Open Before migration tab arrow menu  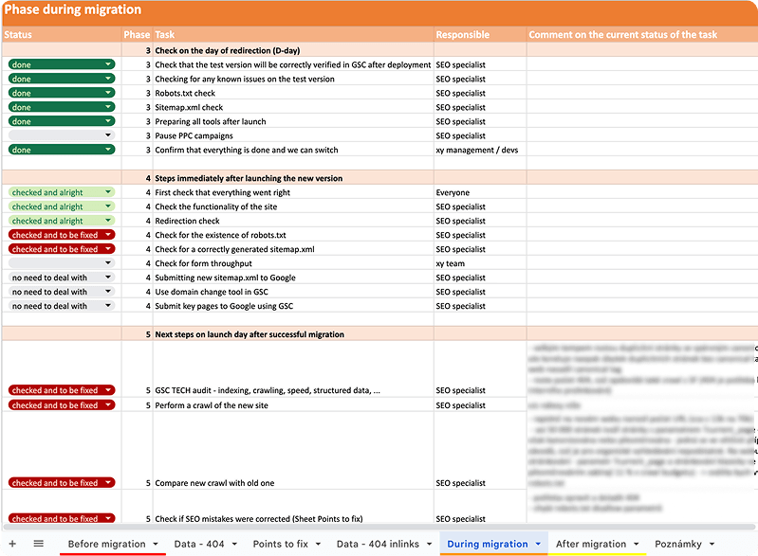coord(155,545)
